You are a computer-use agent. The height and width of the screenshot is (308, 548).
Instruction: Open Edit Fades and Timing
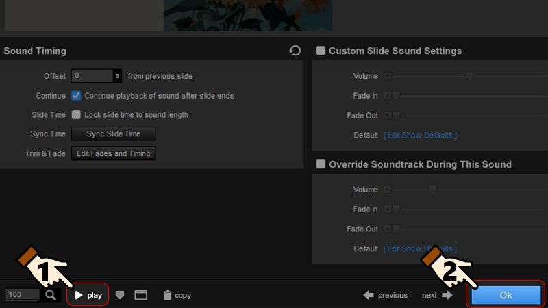[114, 153]
